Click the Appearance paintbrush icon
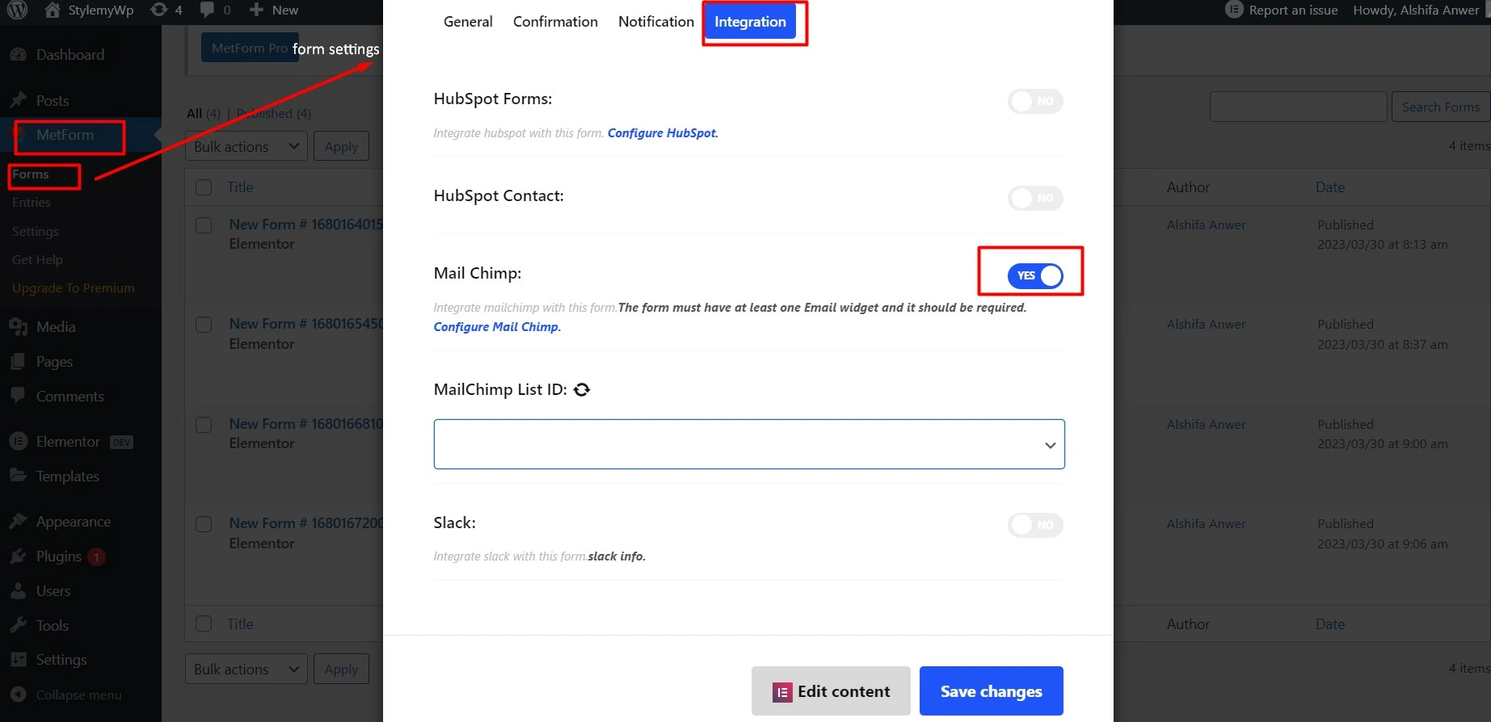This screenshot has width=1491, height=722. coord(19,522)
